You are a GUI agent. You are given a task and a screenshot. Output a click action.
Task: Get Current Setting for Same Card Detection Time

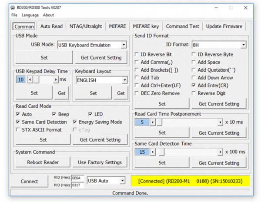[219, 162]
